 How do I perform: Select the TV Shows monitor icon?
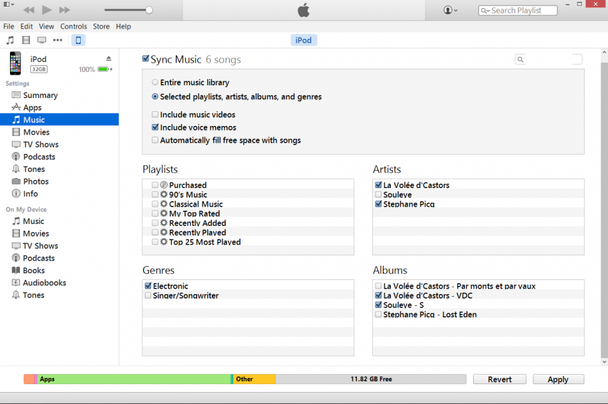41,40
